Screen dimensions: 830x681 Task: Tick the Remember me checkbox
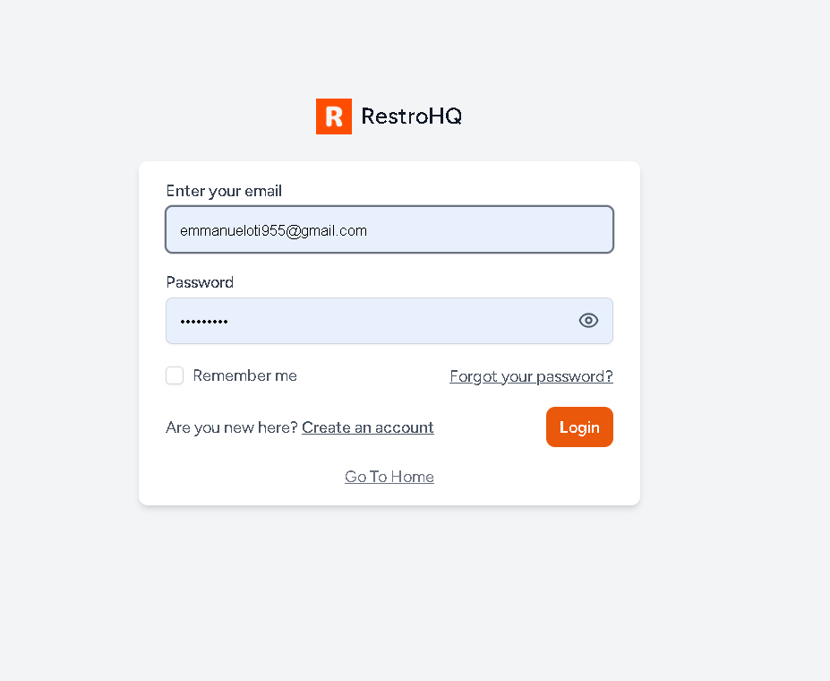coord(175,375)
